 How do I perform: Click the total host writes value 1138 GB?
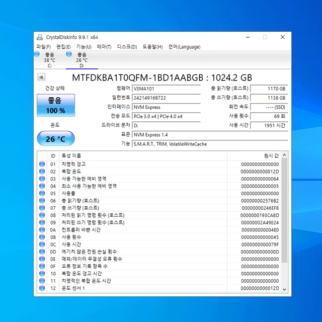[269, 98]
